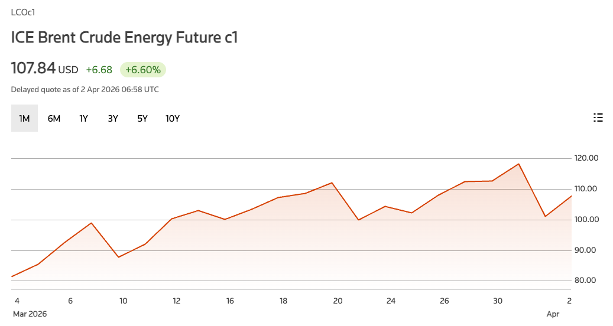
Task: Switch chart to 3Y range
Action: click(113, 118)
